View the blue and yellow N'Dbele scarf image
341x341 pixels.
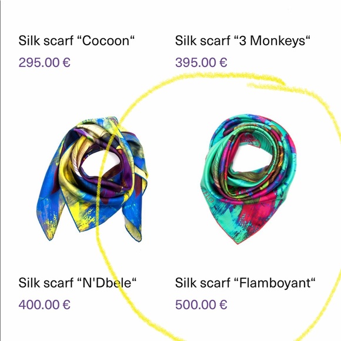click(x=92, y=179)
